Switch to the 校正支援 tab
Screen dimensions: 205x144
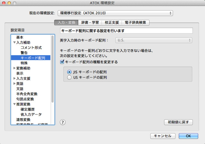point(112,22)
